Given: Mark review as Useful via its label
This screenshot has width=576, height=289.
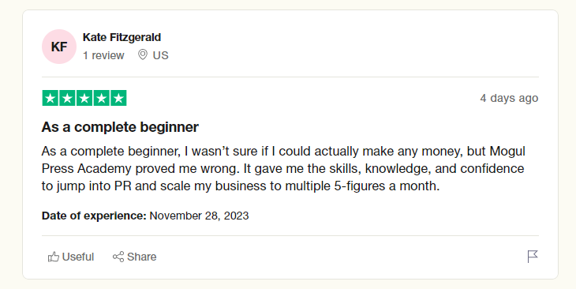Looking at the screenshot, I should (78, 257).
